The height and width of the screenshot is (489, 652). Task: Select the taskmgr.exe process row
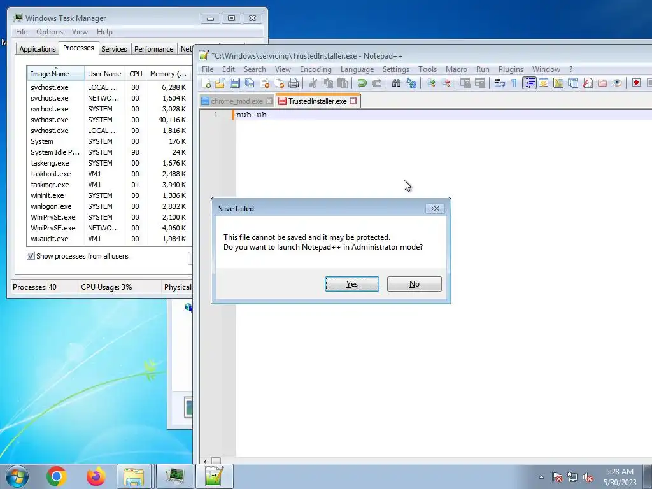pyautogui.click(x=108, y=185)
